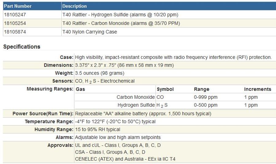Select the T40 Rattler Carbon Monoxide description
The image size is (276, 164).
tap(121, 23)
